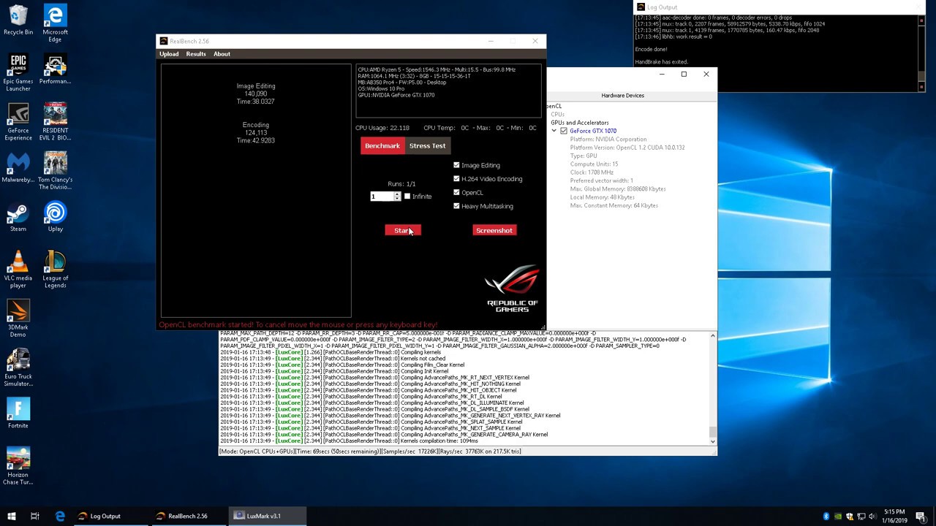
Task: Click 'Max. Global Memory: 8388608 Kbytes' row
Action: (618, 188)
